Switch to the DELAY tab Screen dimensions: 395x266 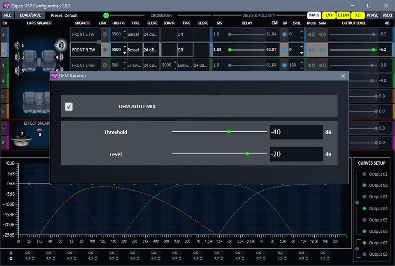coord(344,15)
